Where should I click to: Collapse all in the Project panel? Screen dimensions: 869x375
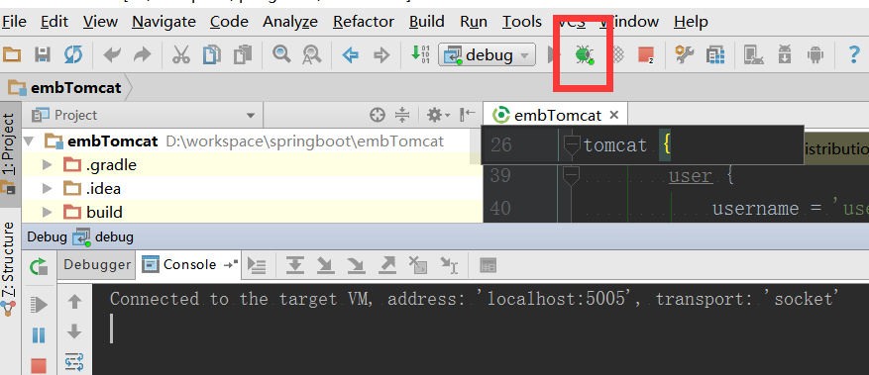pos(402,115)
